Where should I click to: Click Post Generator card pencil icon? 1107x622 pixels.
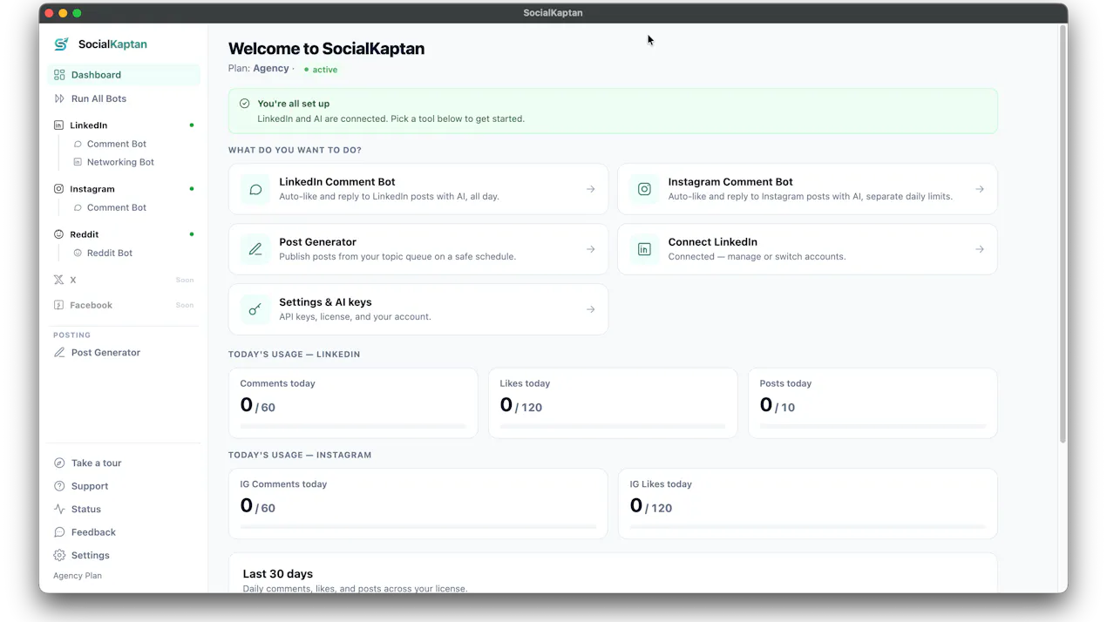tap(255, 249)
